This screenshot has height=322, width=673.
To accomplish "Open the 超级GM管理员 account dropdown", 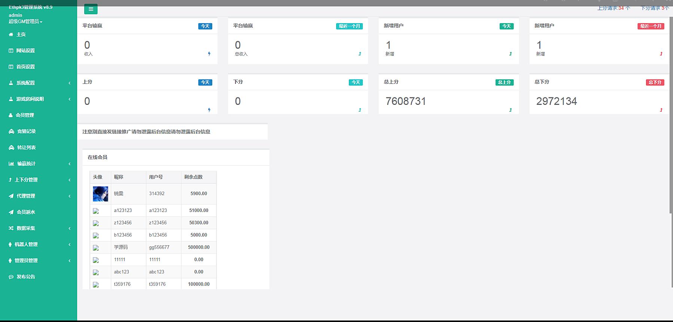I will point(25,21).
